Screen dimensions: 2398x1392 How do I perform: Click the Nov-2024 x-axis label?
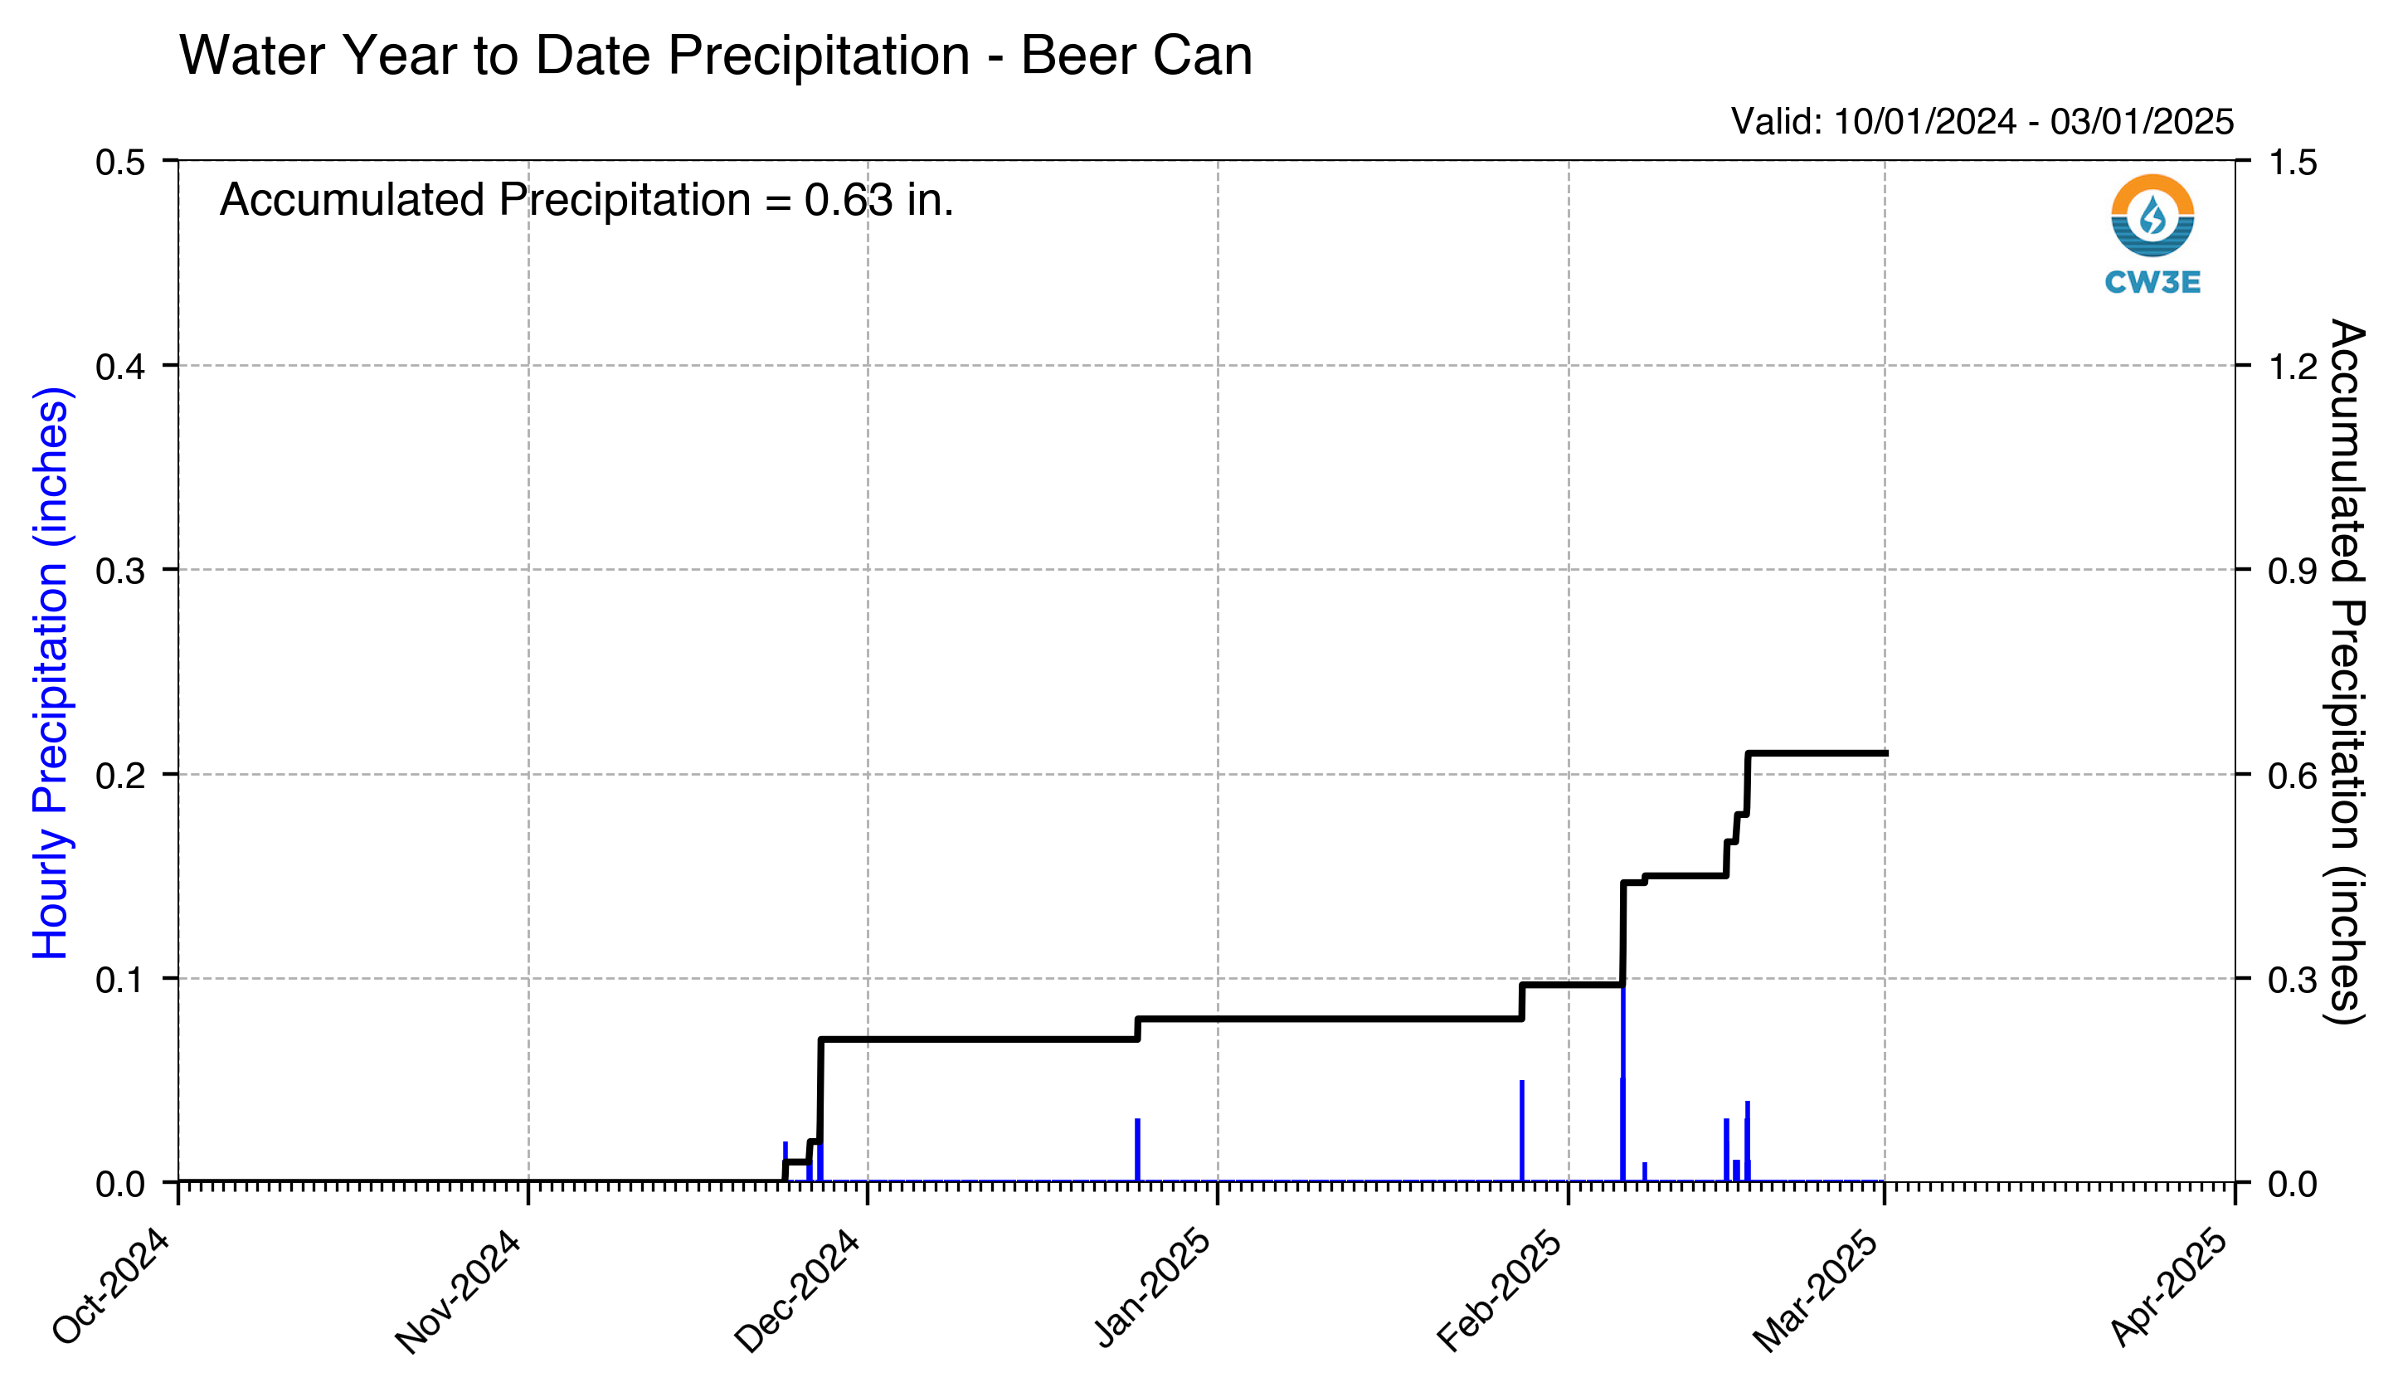tap(459, 1291)
